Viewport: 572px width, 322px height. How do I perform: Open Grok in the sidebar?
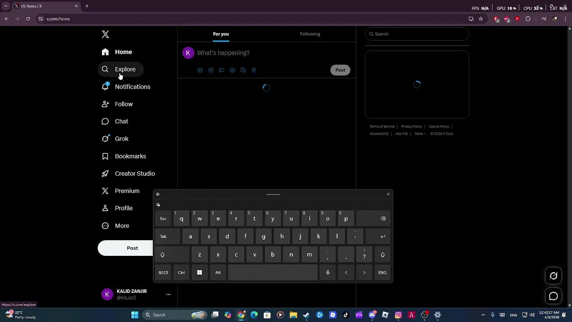pyautogui.click(x=115, y=139)
